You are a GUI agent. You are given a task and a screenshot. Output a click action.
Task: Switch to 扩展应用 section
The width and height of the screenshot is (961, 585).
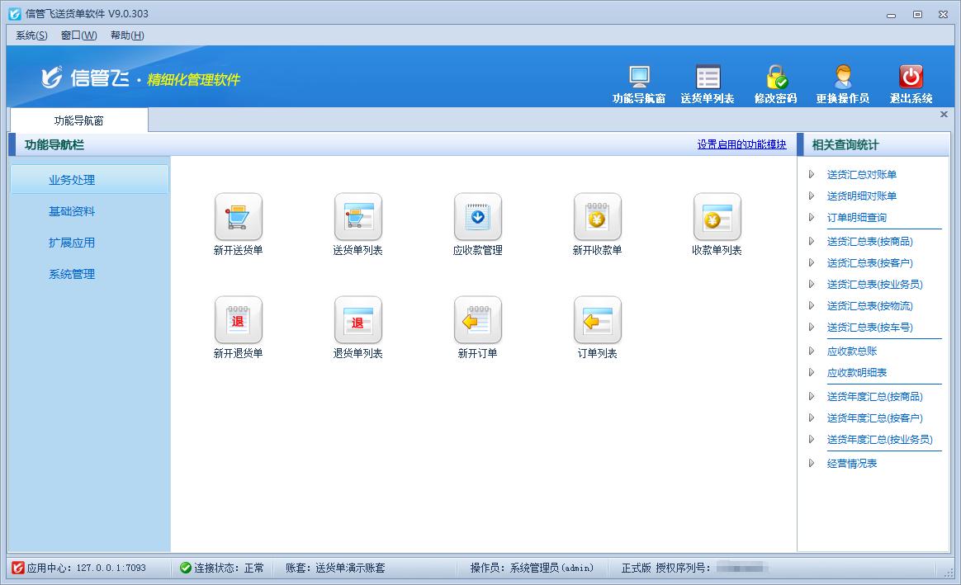pyautogui.click(x=72, y=243)
